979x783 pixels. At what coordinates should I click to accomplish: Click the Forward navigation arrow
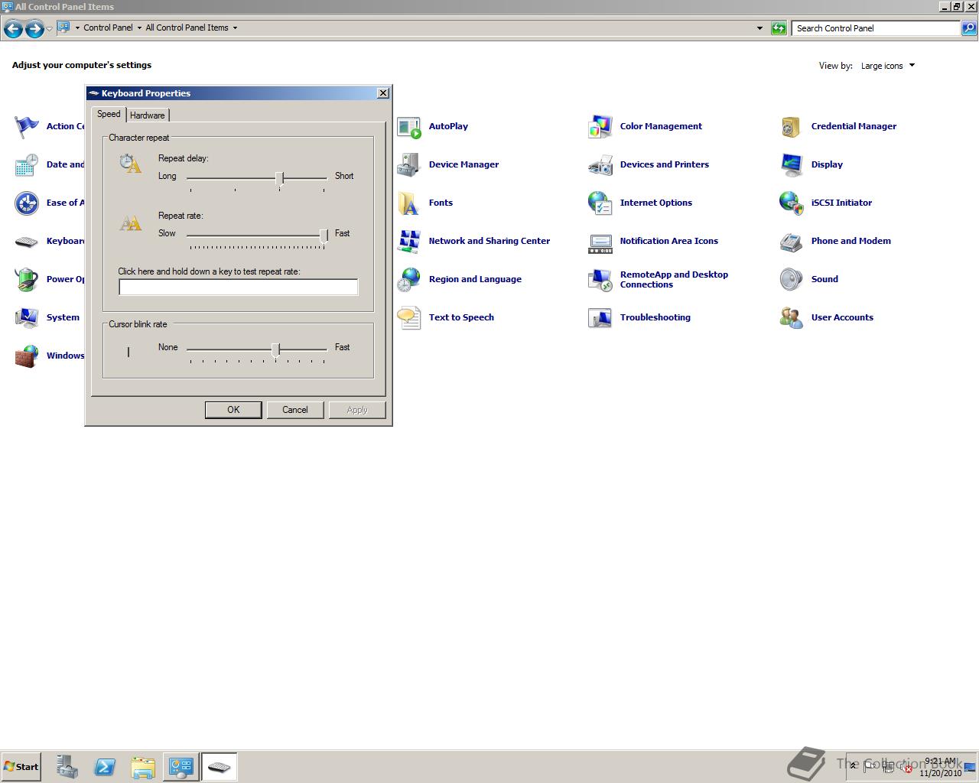[x=34, y=29]
